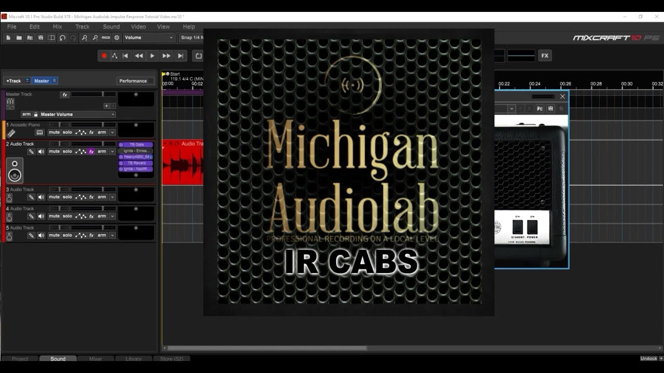
Task: Arm track 2 Audio Track for recording
Action: (102, 152)
